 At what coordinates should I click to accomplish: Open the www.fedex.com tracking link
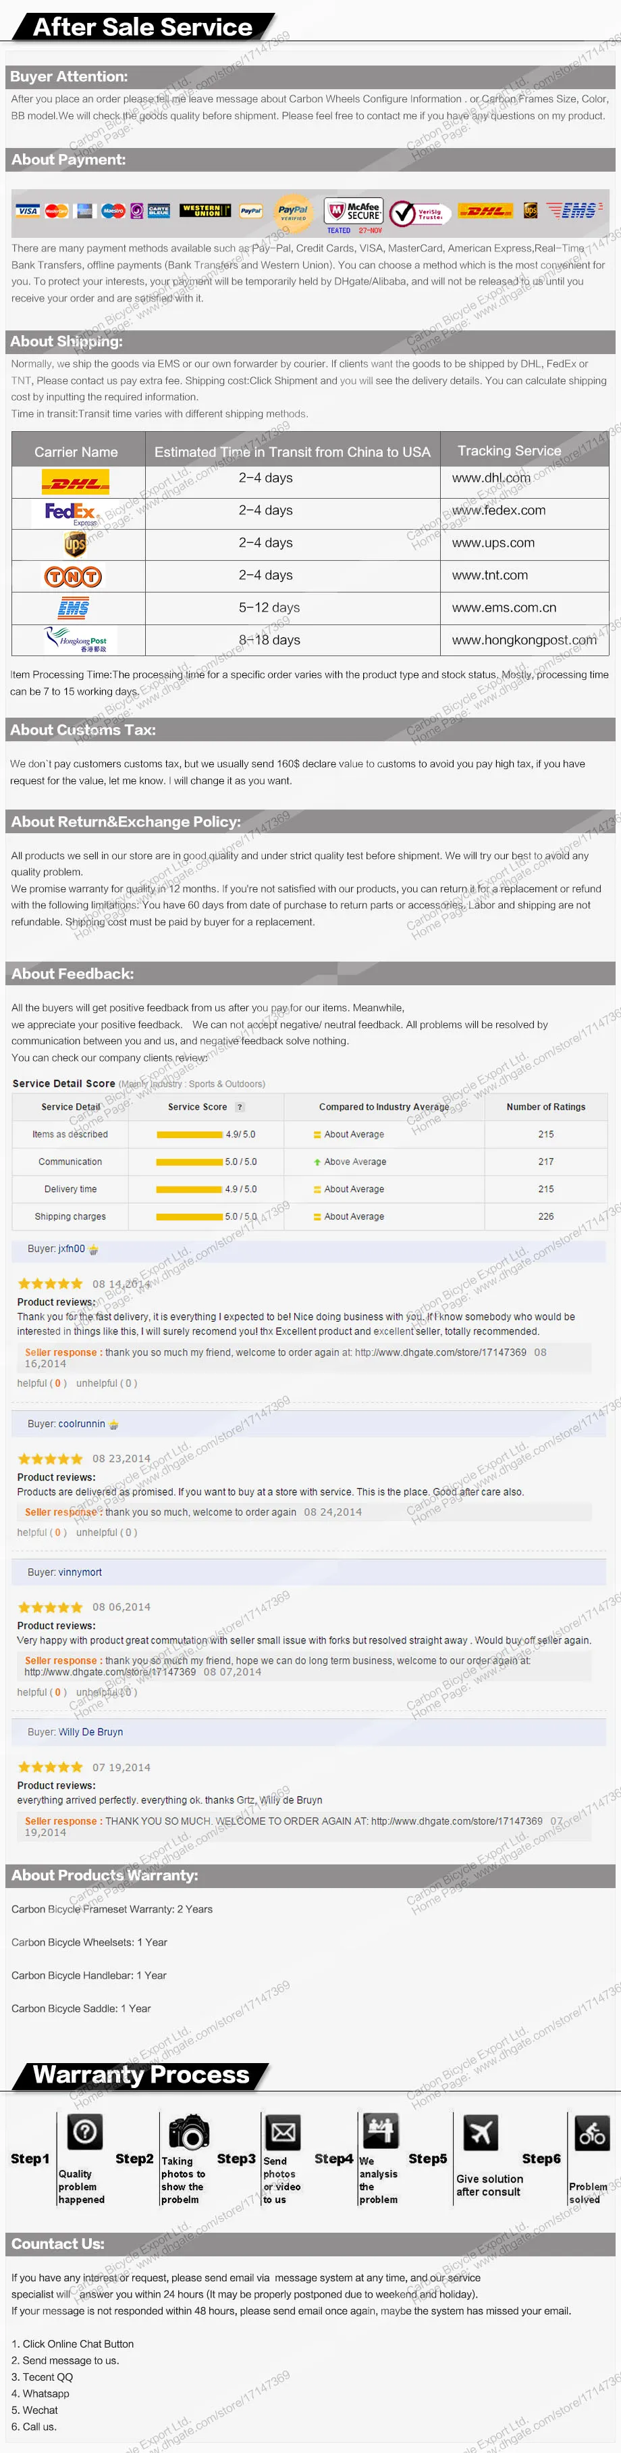(498, 510)
